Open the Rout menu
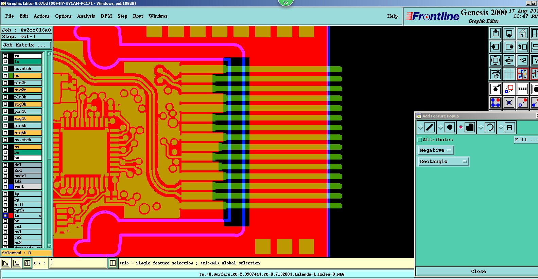Screen dimensions: 538x279 click(138, 16)
